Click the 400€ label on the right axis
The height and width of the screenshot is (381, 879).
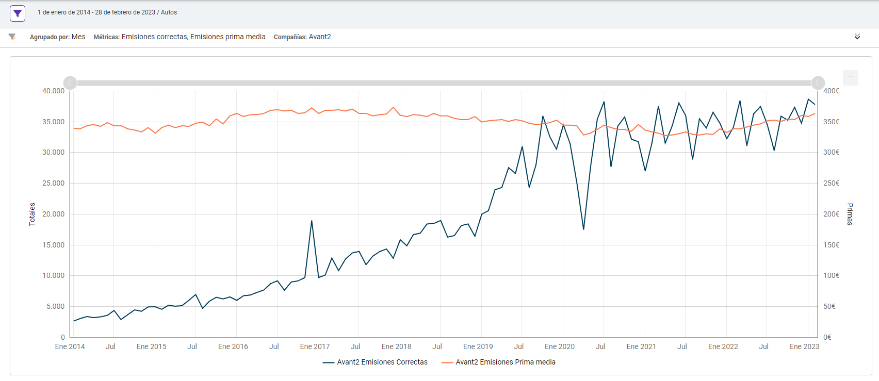[831, 91]
